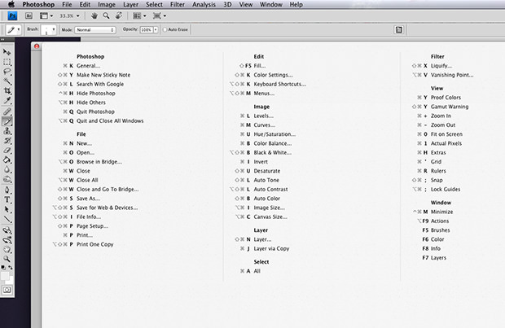
Task: Enable the Auto Erase checkbox
Action: coord(165,29)
